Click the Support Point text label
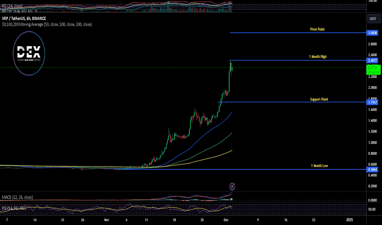Image resolution: width=382 pixels, height=225 pixels. (x=319, y=99)
